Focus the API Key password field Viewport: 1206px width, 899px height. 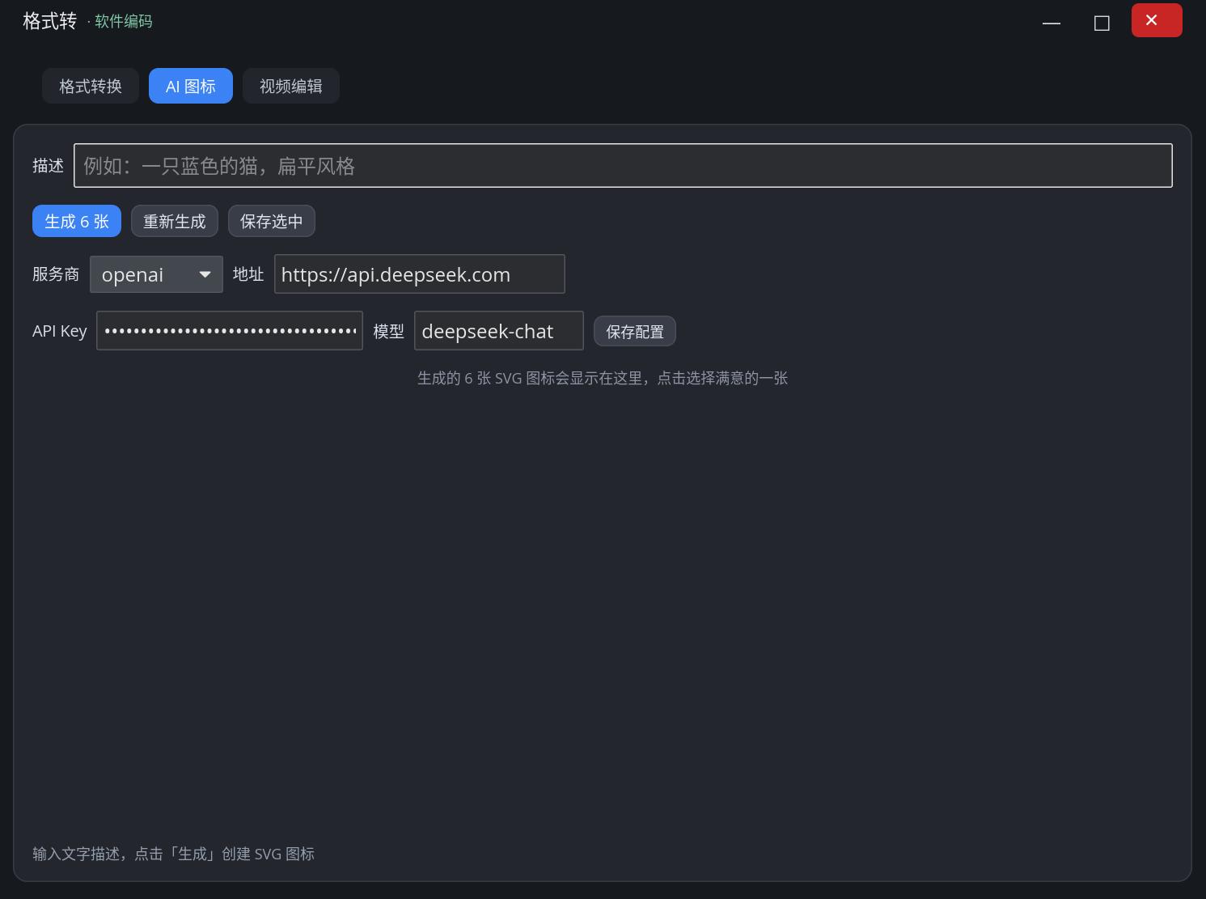(x=230, y=331)
